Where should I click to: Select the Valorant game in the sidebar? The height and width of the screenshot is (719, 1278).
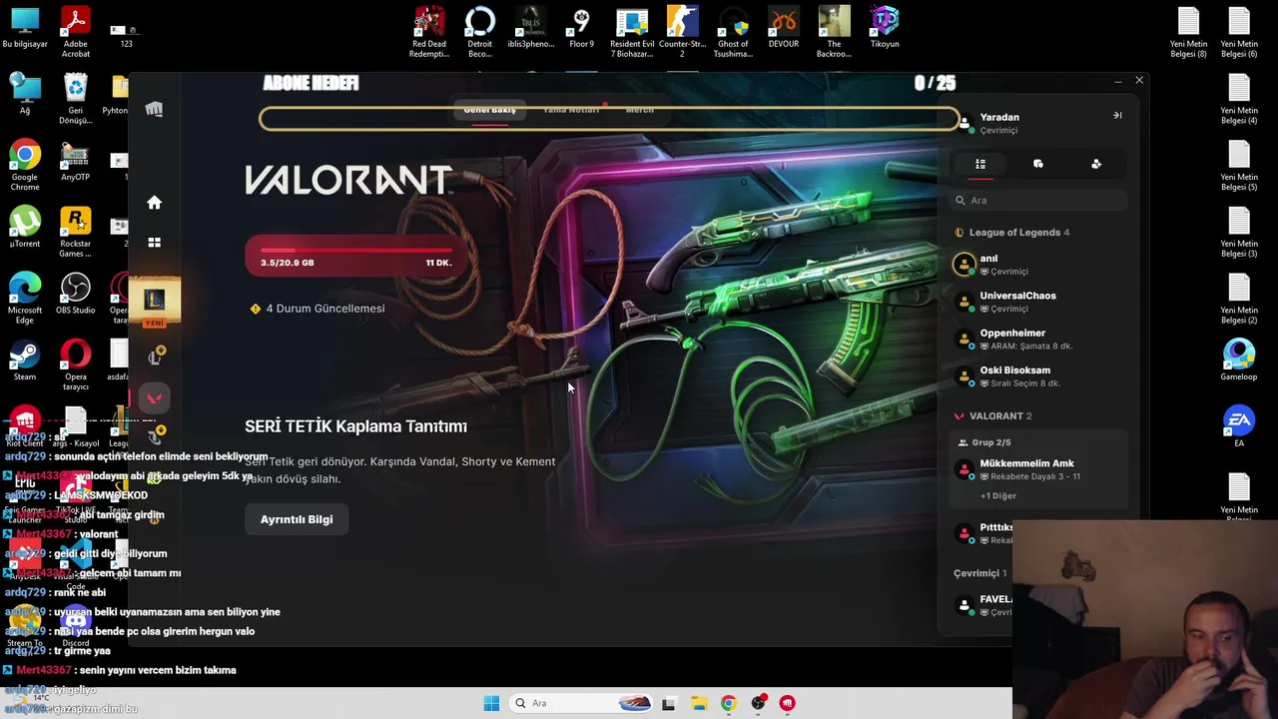pos(154,397)
